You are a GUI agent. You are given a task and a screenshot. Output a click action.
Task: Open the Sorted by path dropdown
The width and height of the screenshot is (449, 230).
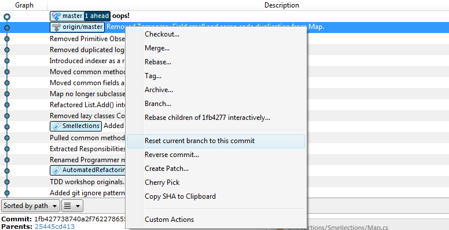click(x=30, y=206)
